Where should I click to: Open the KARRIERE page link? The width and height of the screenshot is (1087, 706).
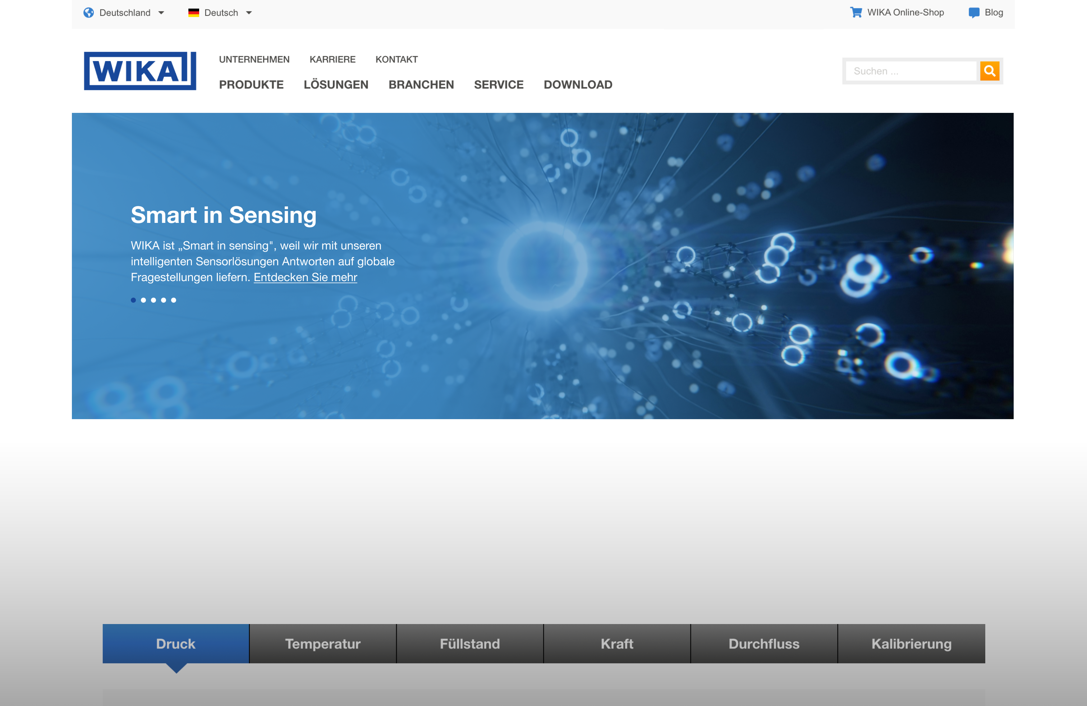[332, 59]
